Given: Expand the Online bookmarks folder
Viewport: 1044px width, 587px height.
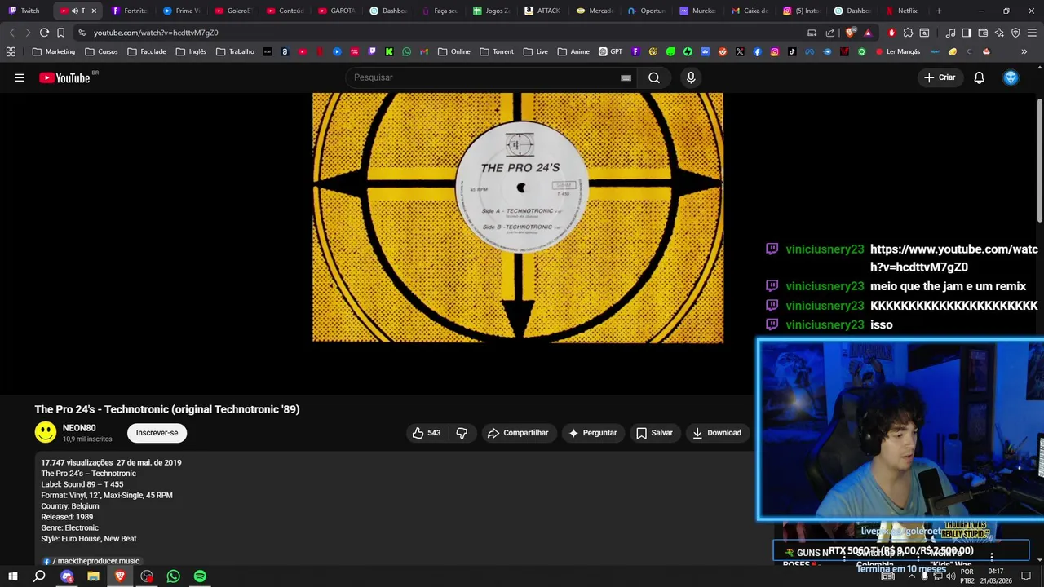Looking at the screenshot, I should (454, 51).
